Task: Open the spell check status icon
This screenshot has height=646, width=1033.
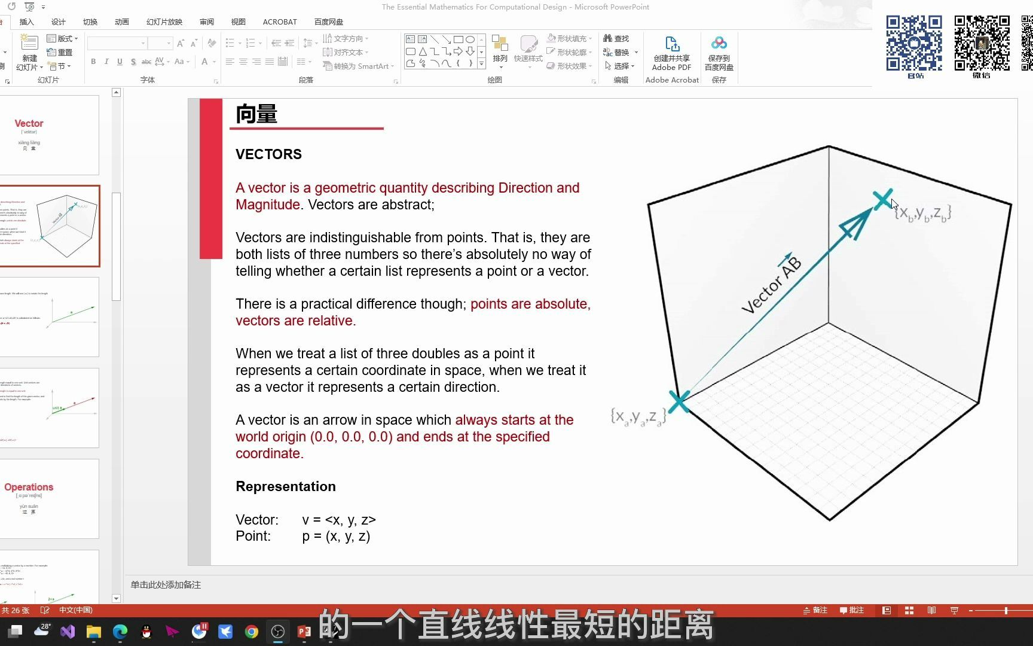Action: pos(45,610)
